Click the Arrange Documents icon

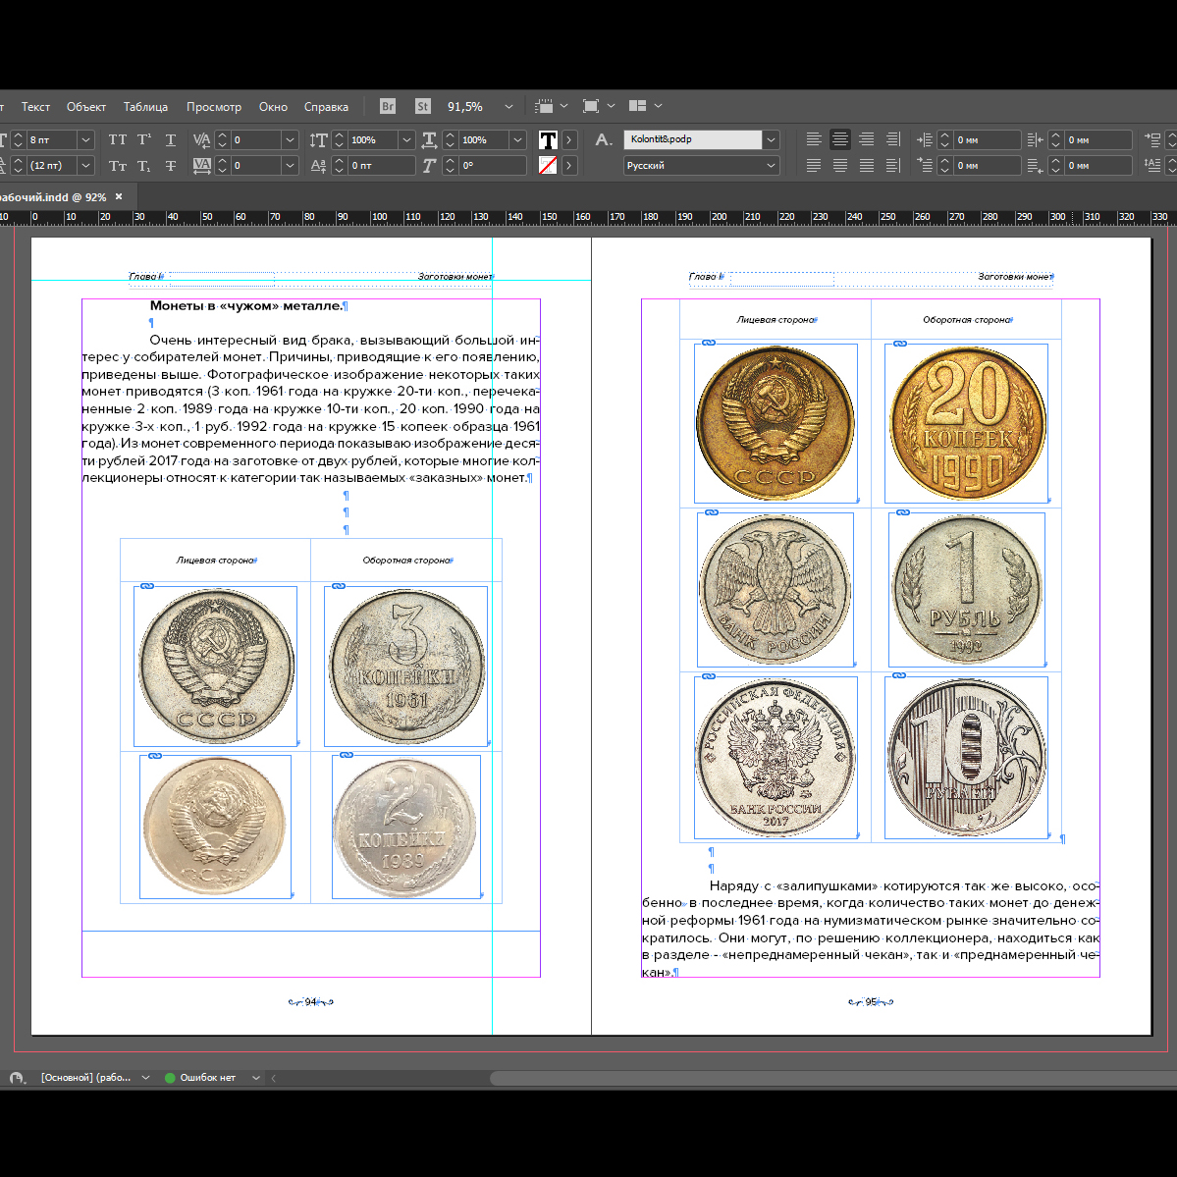(x=637, y=106)
